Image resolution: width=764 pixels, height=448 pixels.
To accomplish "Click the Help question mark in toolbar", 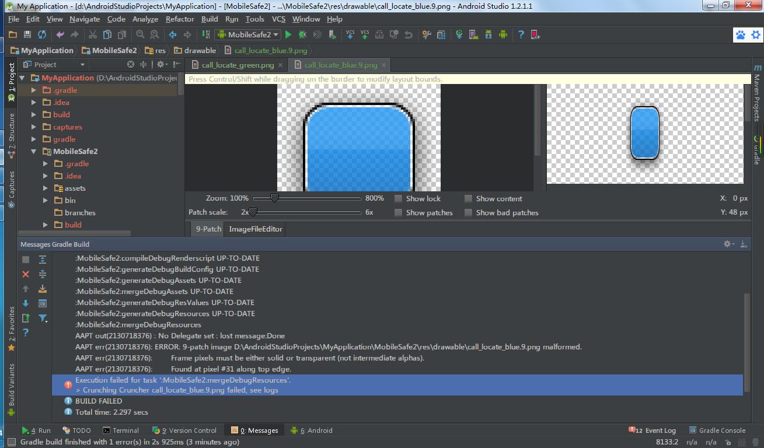I will [521, 34].
